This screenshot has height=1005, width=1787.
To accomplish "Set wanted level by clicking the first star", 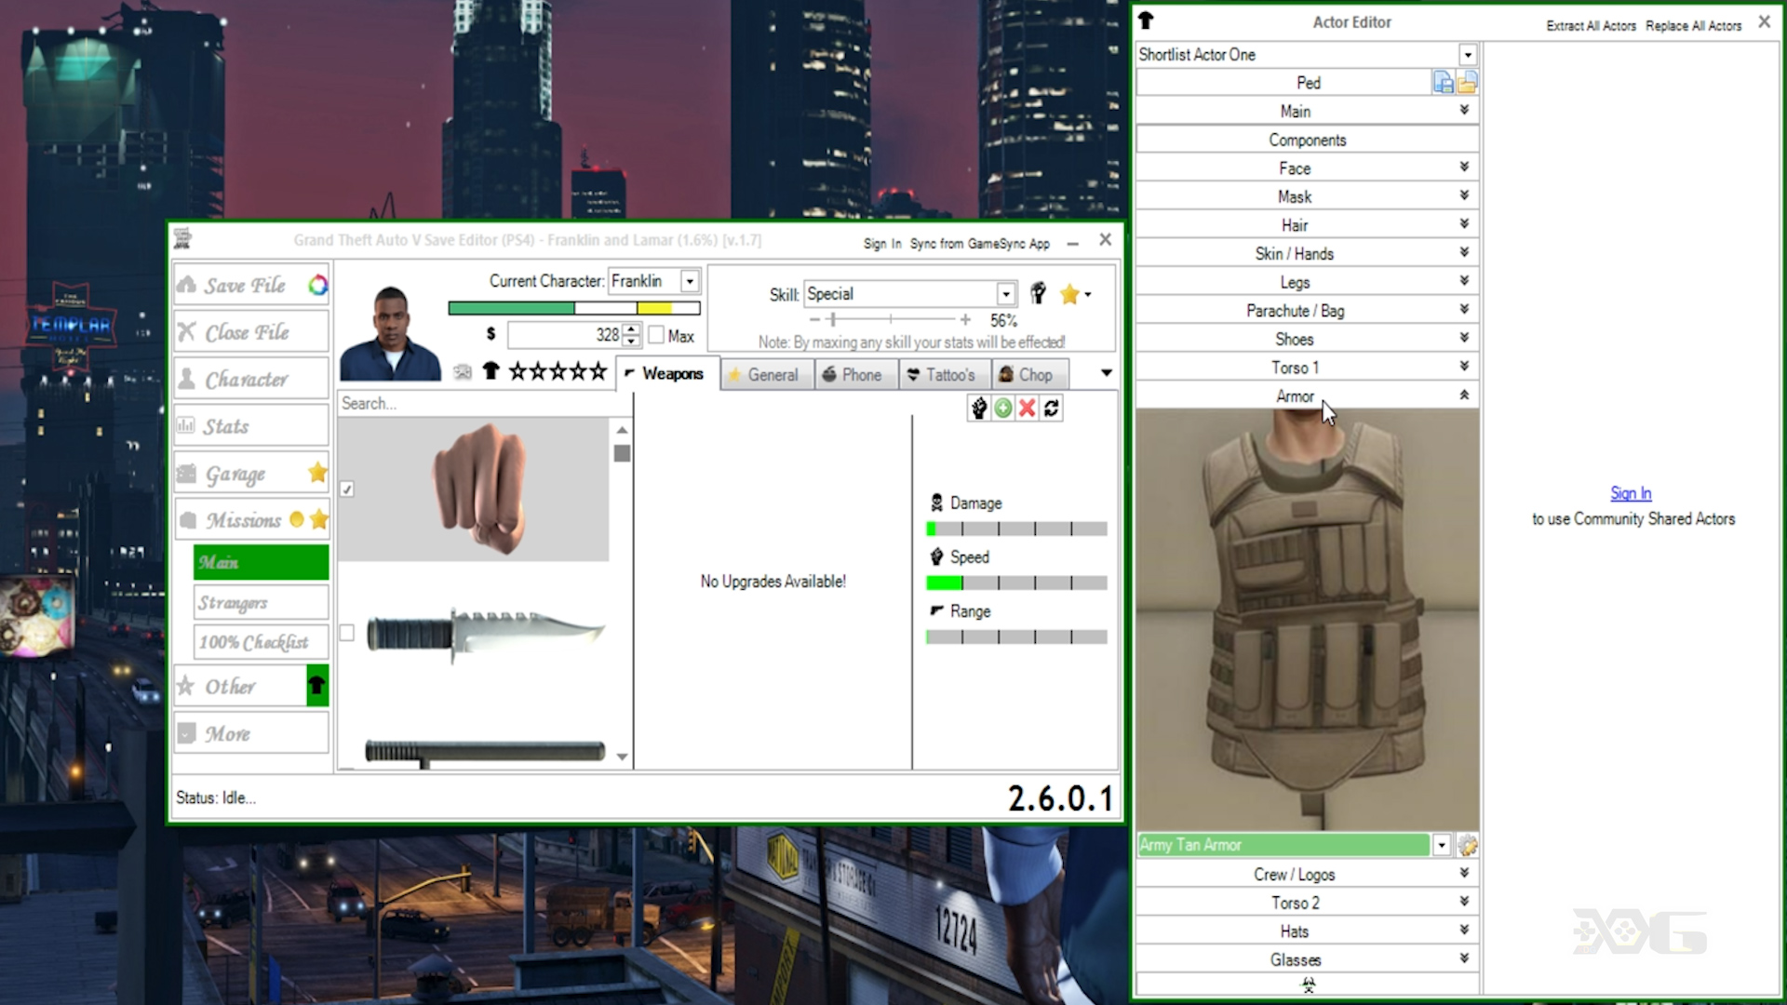I will pyautogui.click(x=517, y=372).
